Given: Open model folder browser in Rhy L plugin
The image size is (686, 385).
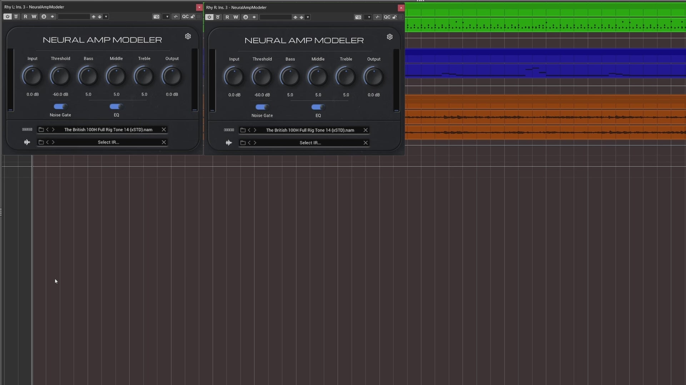Looking at the screenshot, I should click(x=41, y=130).
